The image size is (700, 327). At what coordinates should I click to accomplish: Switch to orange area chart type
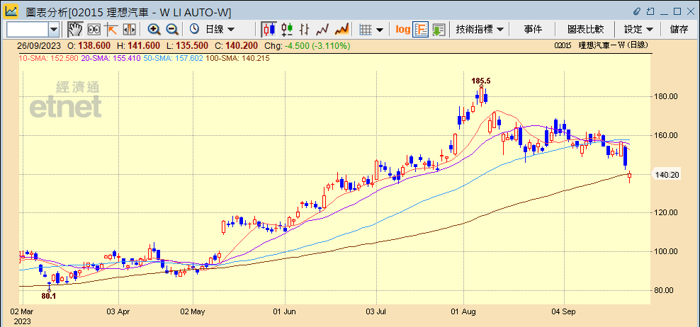coord(341,29)
